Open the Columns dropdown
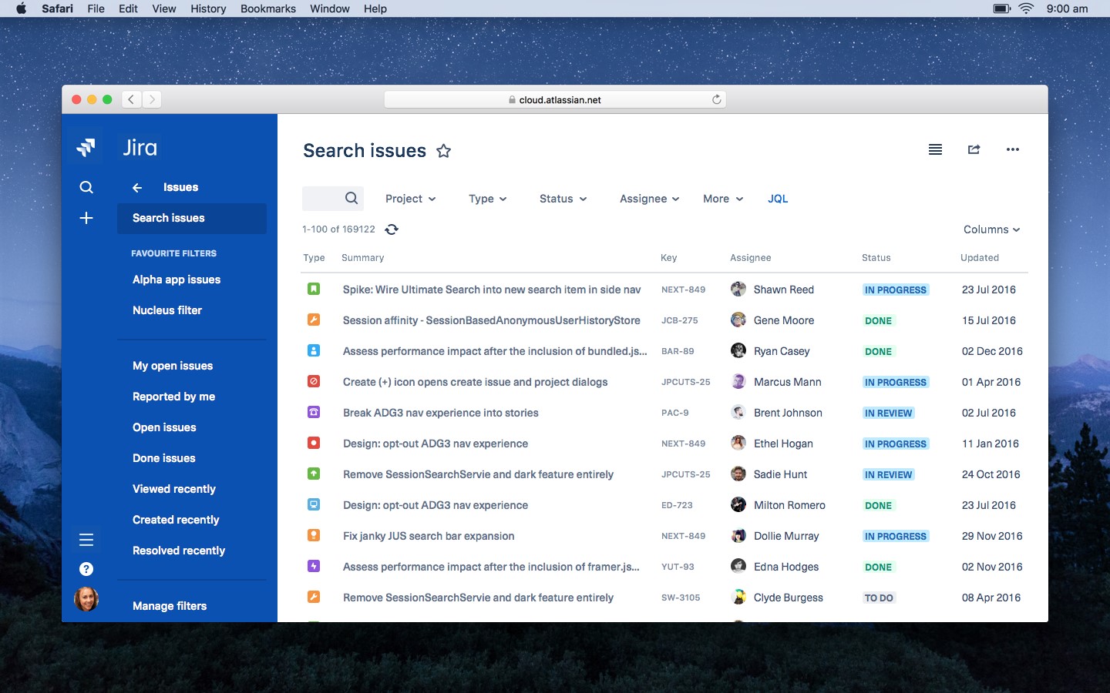1110x693 pixels. coord(991,229)
